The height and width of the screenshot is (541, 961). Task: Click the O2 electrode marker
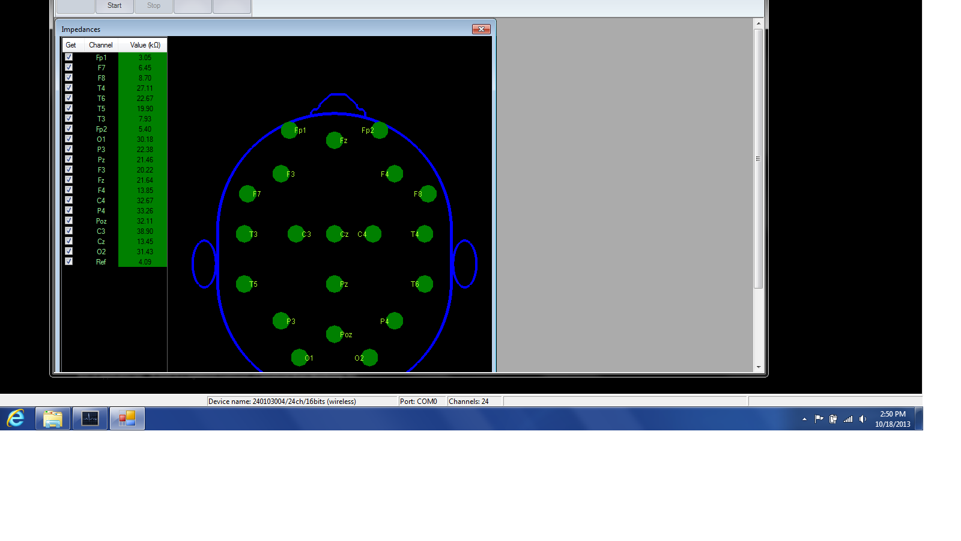click(369, 358)
